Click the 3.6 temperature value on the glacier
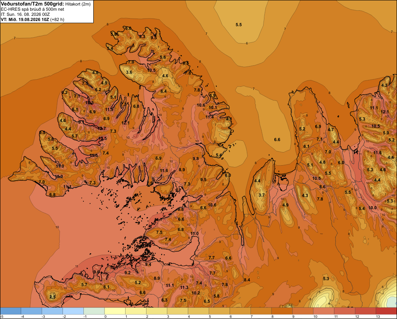The height and width of the screenshot is (319, 397). (129, 72)
